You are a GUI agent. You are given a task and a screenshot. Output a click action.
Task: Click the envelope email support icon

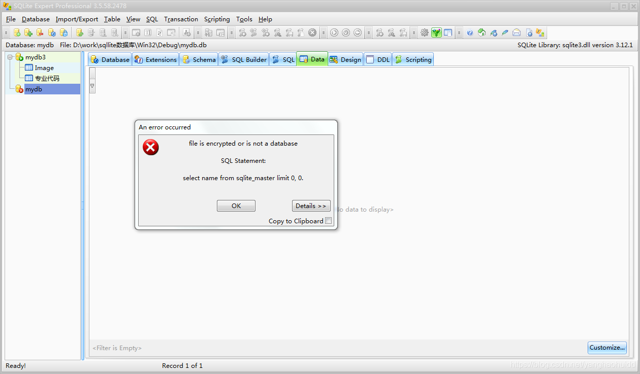tap(517, 33)
